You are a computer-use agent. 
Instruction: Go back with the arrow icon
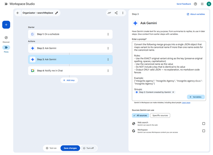pos(18,13)
